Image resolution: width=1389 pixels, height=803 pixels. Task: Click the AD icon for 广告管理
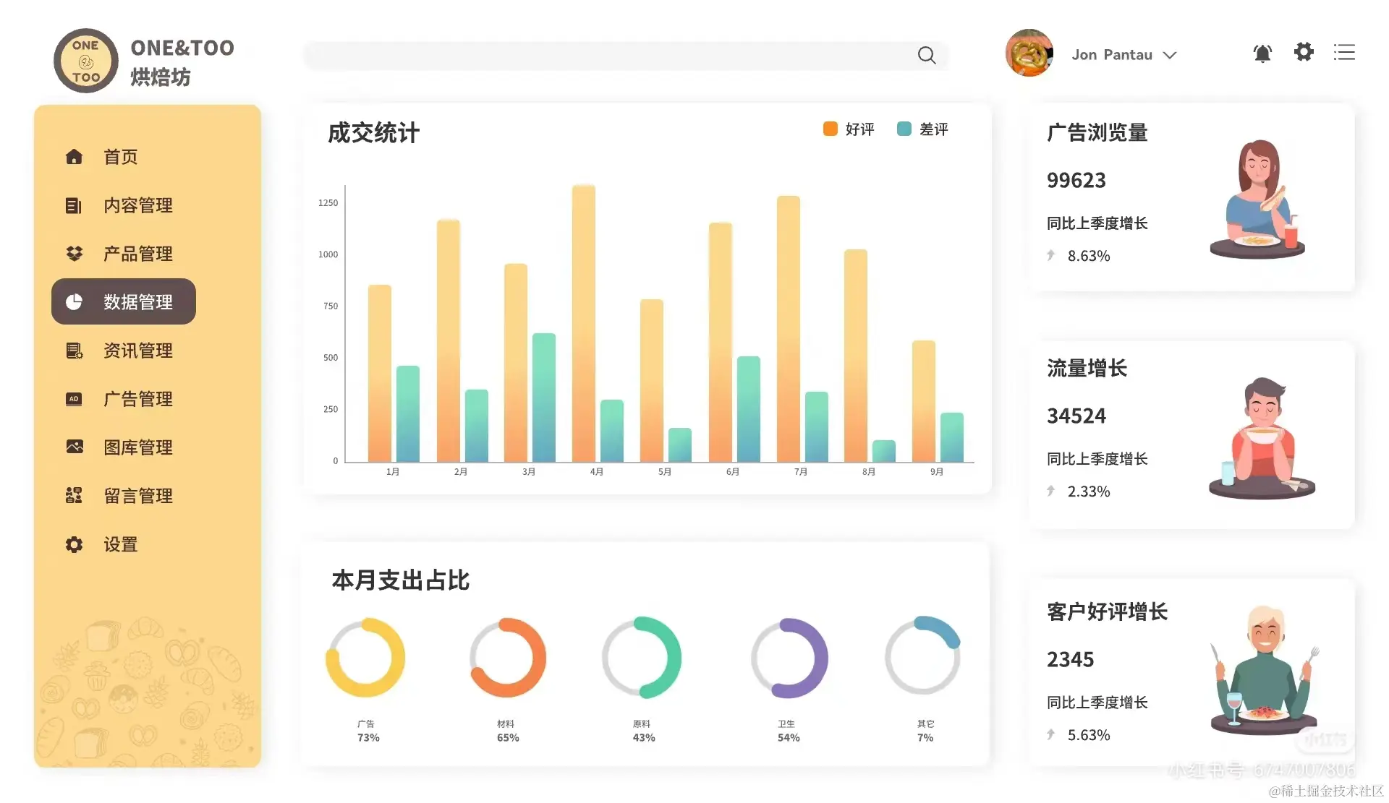(x=74, y=399)
